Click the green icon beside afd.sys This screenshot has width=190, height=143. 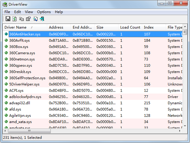click(6, 109)
